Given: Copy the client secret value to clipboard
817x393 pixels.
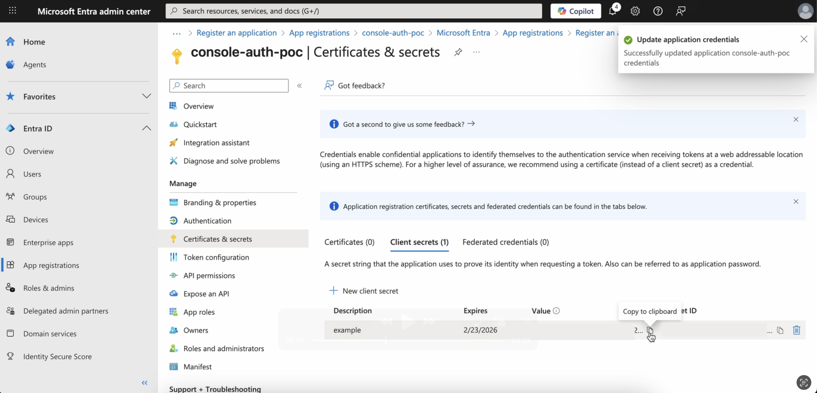Looking at the screenshot, I should coord(650,330).
